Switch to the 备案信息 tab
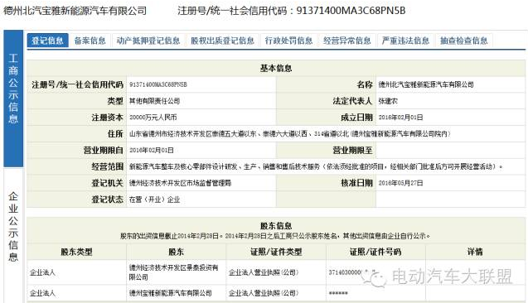 [x=90, y=41]
